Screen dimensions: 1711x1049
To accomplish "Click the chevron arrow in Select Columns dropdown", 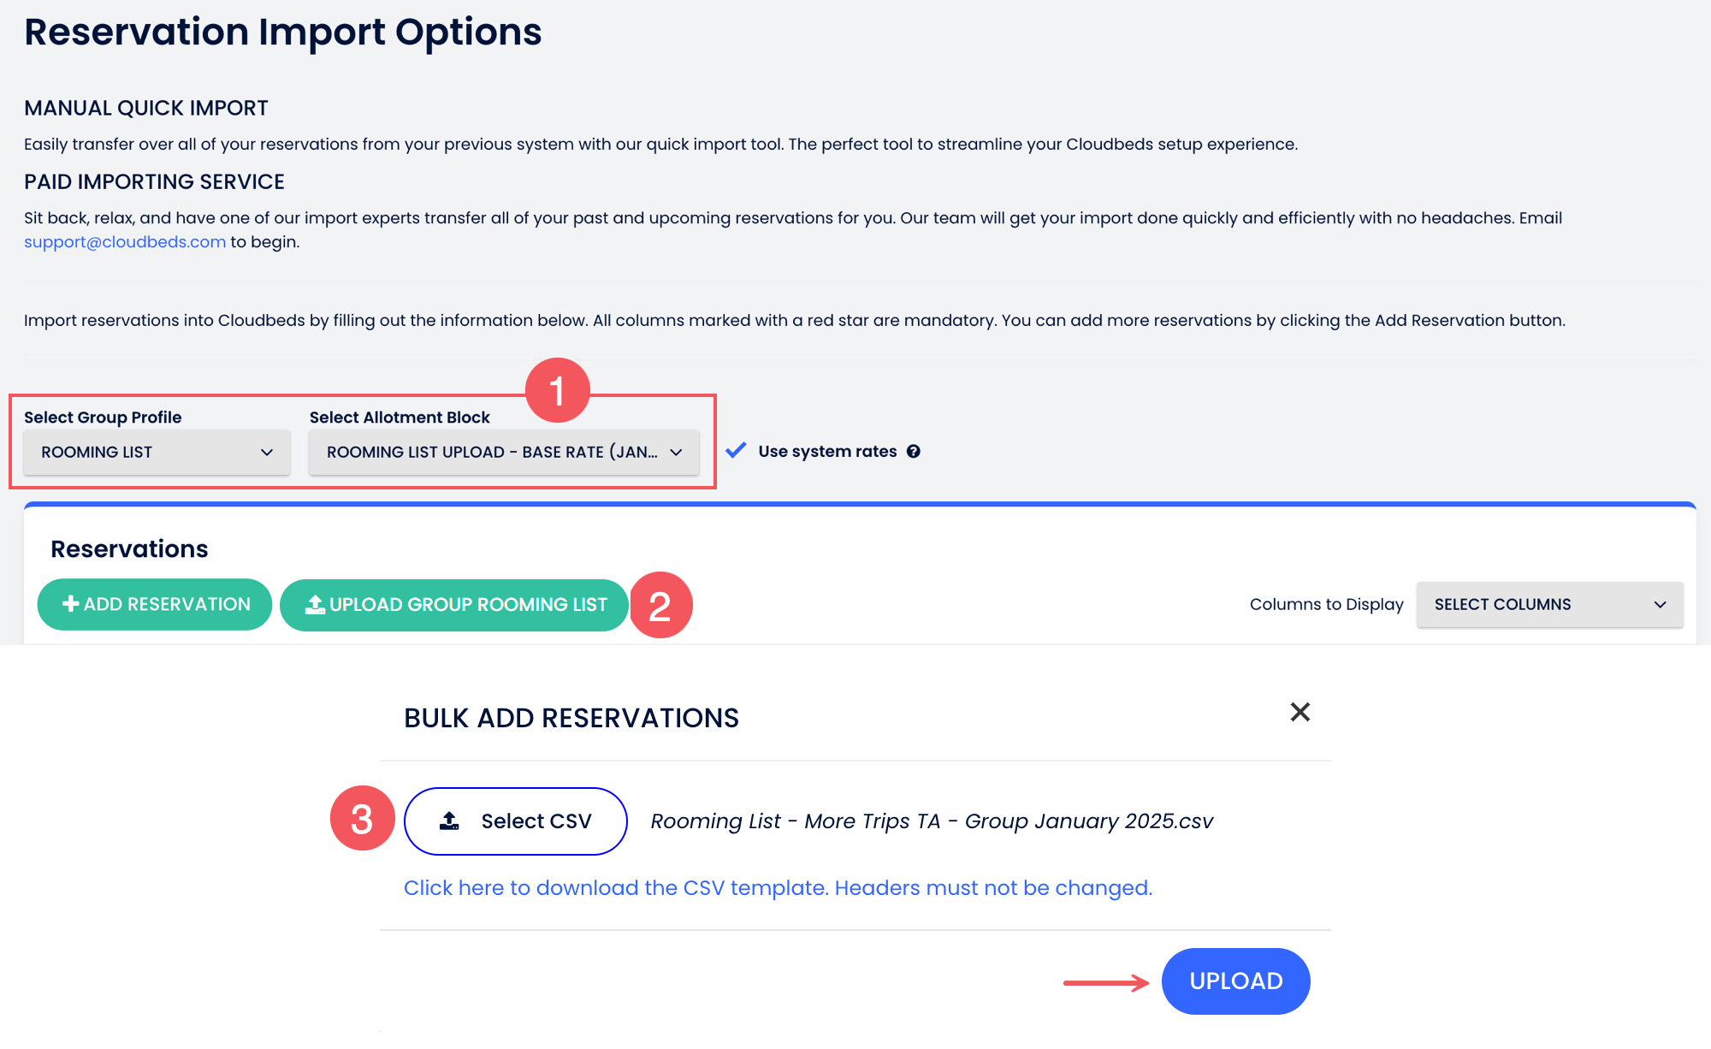I will tap(1660, 605).
